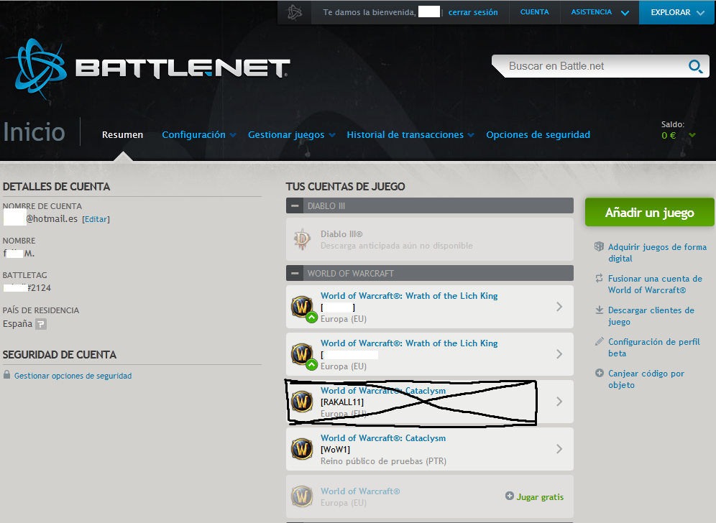Collapse the World of Warcraft section
Image resolution: width=716 pixels, height=523 pixels.
(295, 273)
